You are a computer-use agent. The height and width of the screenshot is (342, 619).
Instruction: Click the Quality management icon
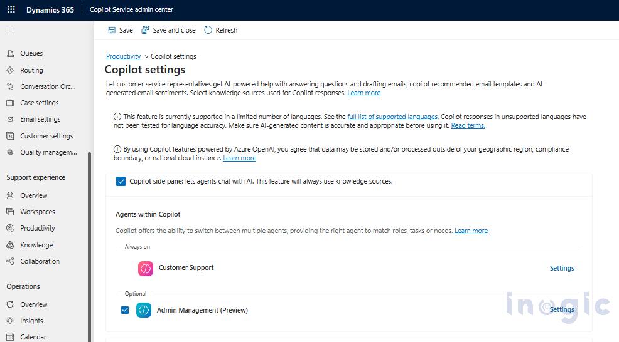(x=10, y=152)
